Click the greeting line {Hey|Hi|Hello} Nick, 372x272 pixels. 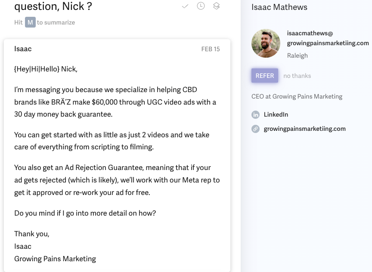point(46,69)
